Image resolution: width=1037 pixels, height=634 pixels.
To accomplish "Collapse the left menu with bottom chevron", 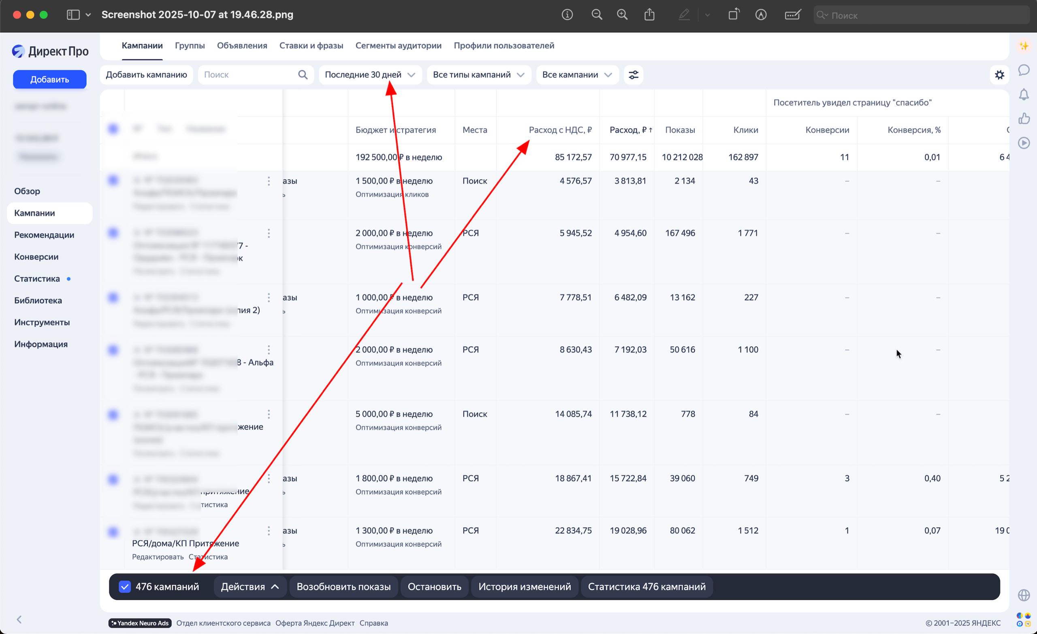I will point(19,619).
